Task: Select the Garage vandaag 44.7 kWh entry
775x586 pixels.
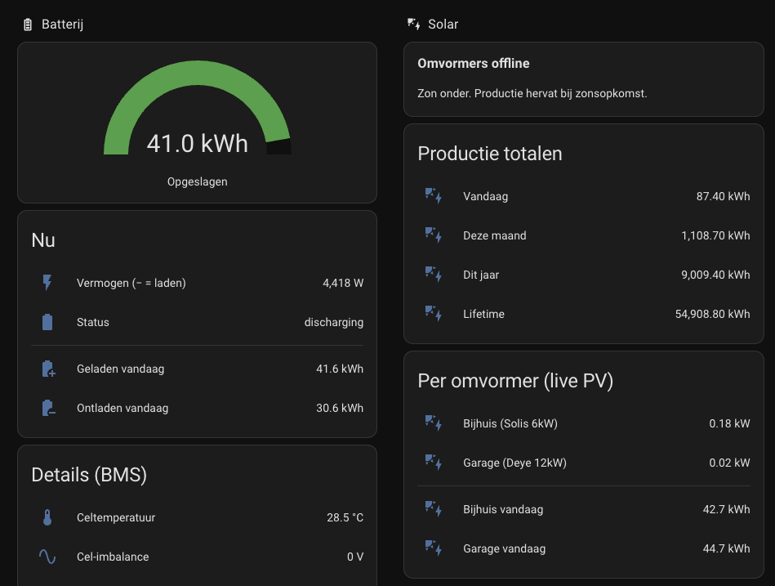Action: [x=584, y=548]
